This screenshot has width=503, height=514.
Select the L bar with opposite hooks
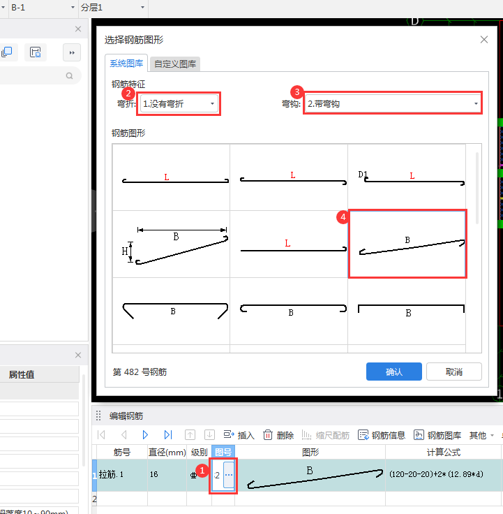click(289, 177)
